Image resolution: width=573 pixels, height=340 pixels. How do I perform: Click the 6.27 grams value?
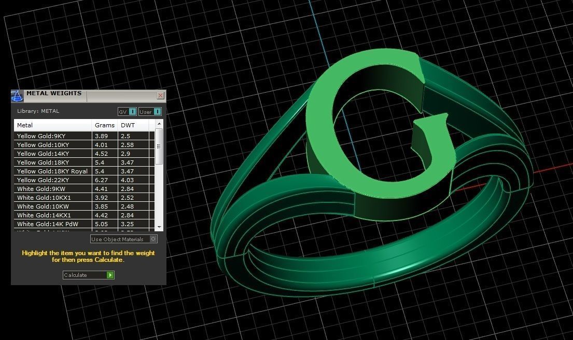101,180
